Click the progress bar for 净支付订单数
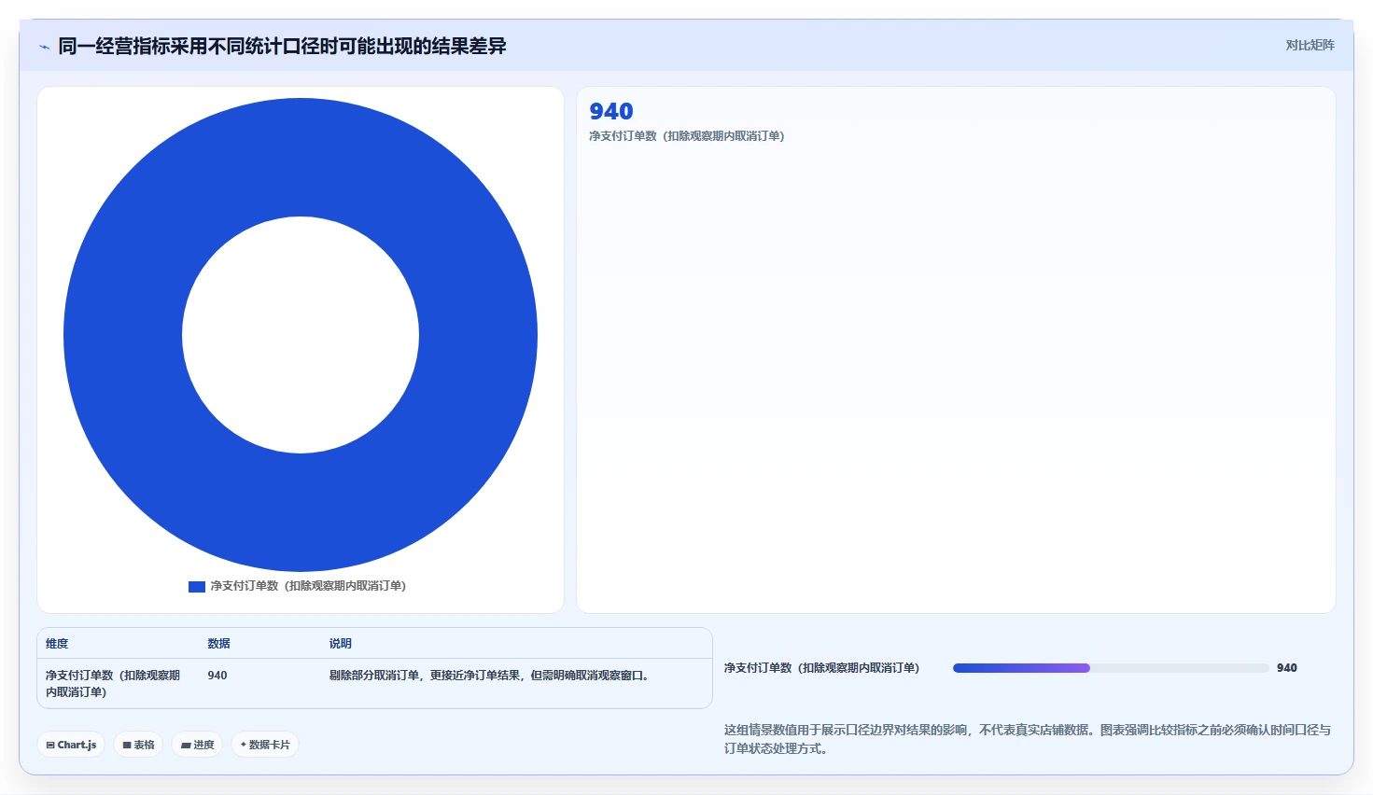 [1111, 668]
